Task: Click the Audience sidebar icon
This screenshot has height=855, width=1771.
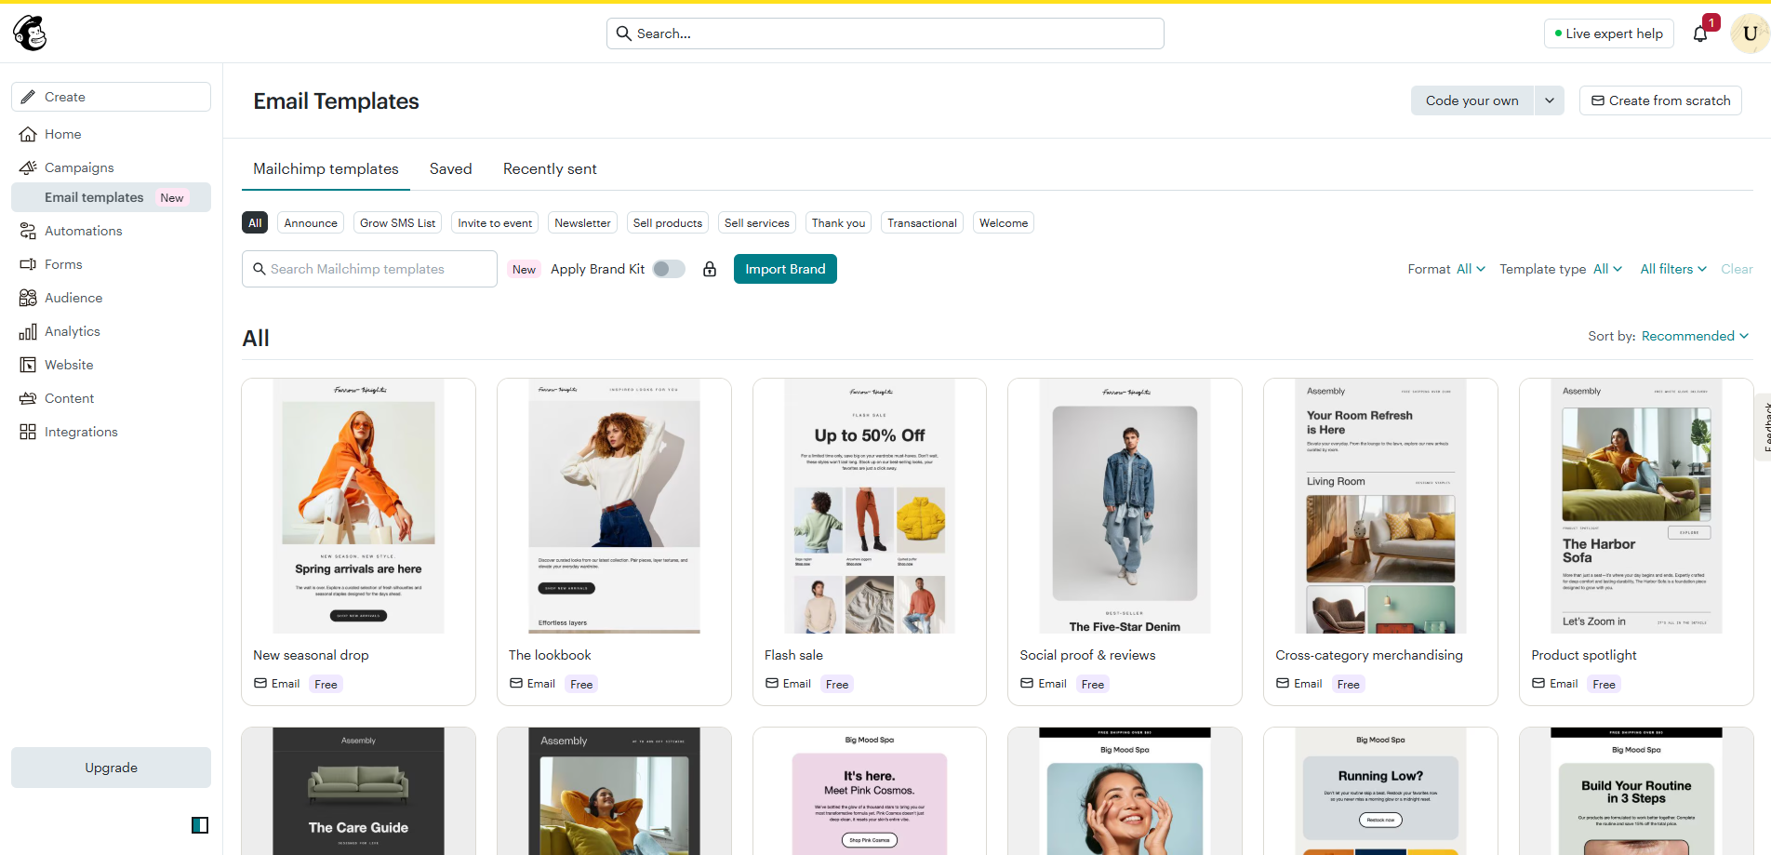Action: pyautogui.click(x=28, y=298)
